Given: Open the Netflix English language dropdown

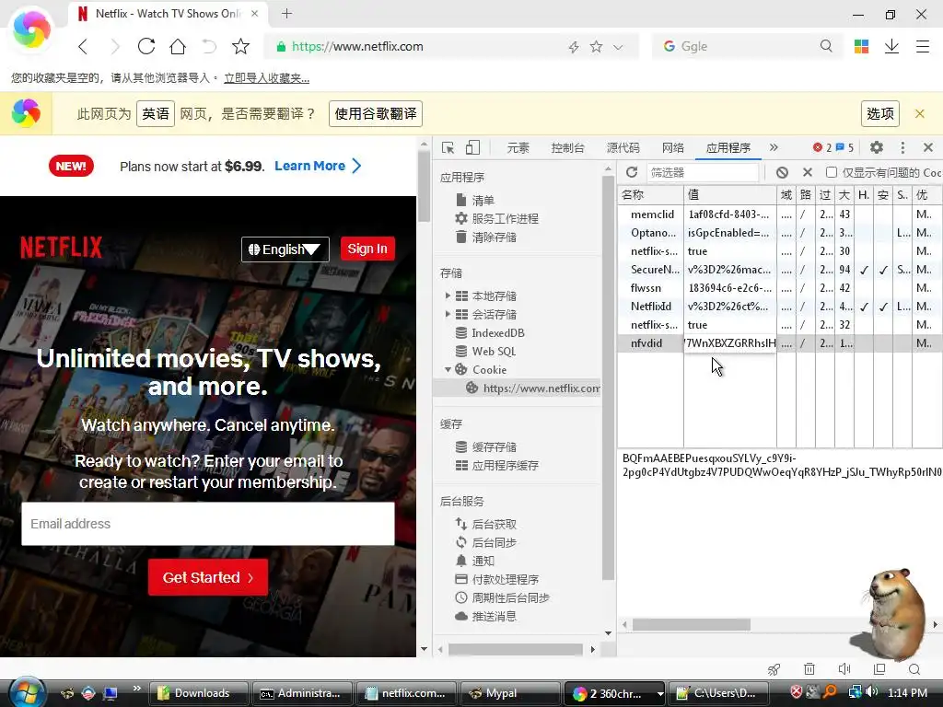Looking at the screenshot, I should 285,249.
